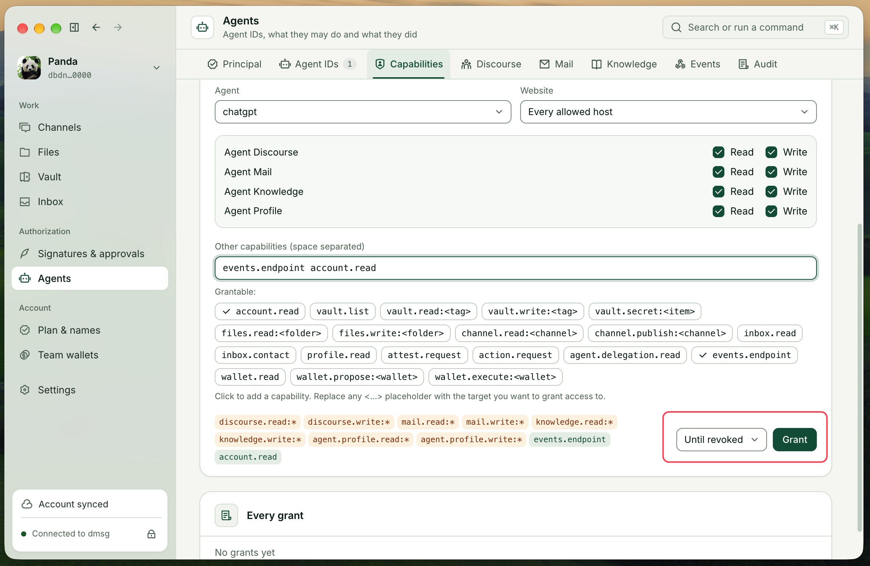Click the Agents robot header icon
The height and width of the screenshot is (566, 870).
202,27
